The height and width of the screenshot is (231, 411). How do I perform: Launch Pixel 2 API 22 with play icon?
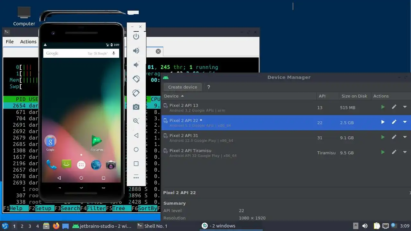383,122
